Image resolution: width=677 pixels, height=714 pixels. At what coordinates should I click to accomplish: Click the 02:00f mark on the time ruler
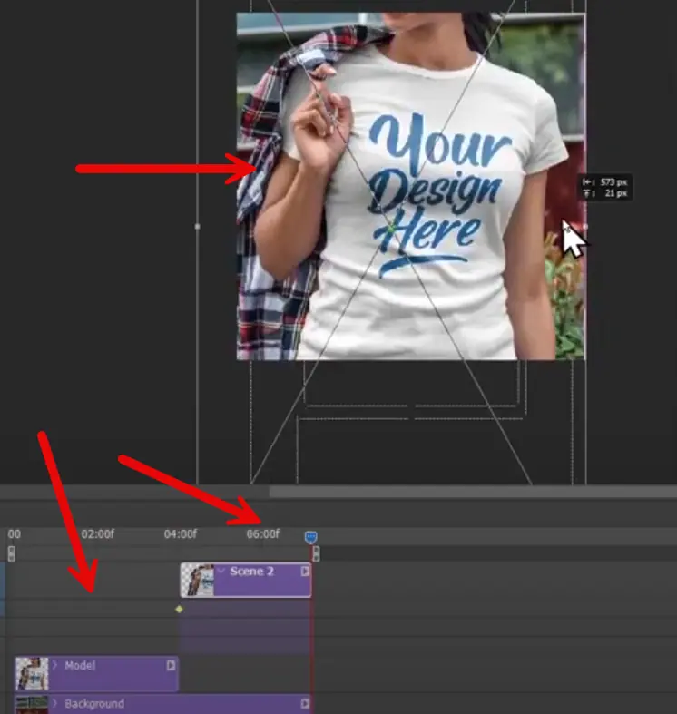97,533
